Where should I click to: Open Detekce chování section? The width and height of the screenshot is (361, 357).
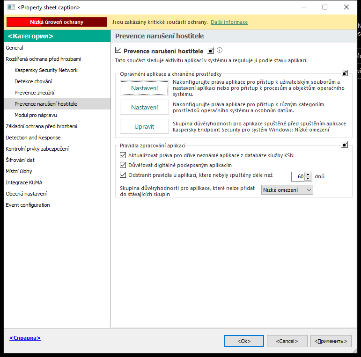(x=57, y=81)
